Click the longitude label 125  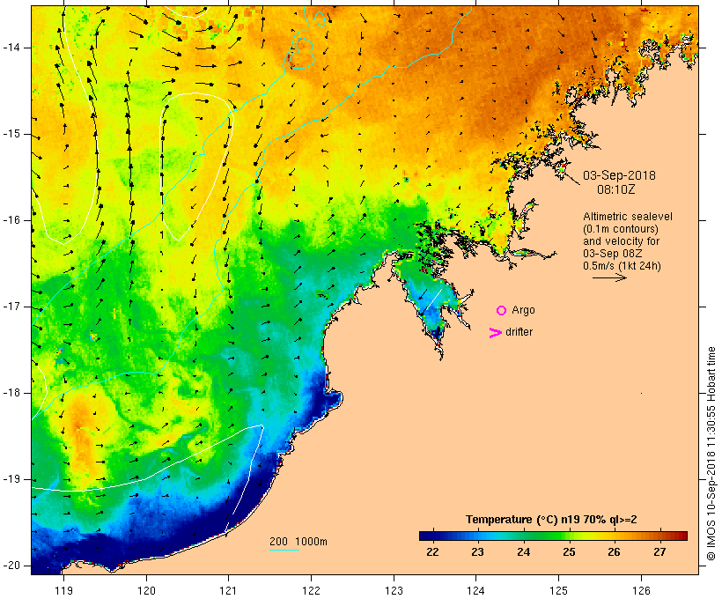click(558, 590)
